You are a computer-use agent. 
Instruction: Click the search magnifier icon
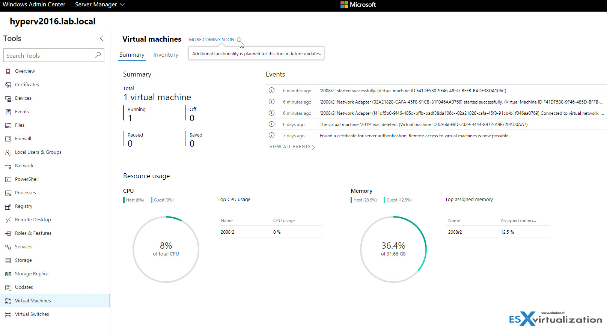click(98, 55)
